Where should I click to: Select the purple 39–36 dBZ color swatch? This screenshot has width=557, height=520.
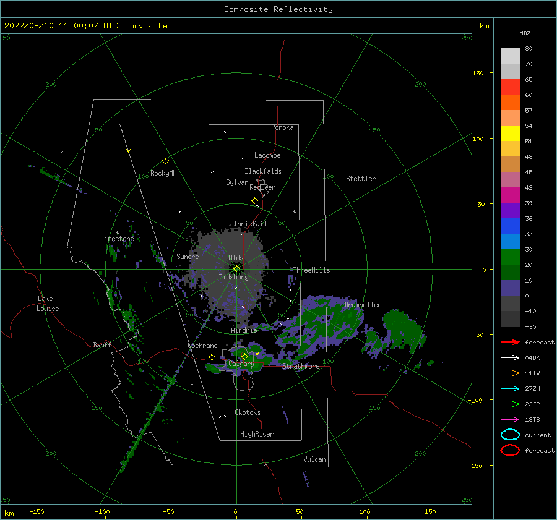pyautogui.click(x=510, y=211)
